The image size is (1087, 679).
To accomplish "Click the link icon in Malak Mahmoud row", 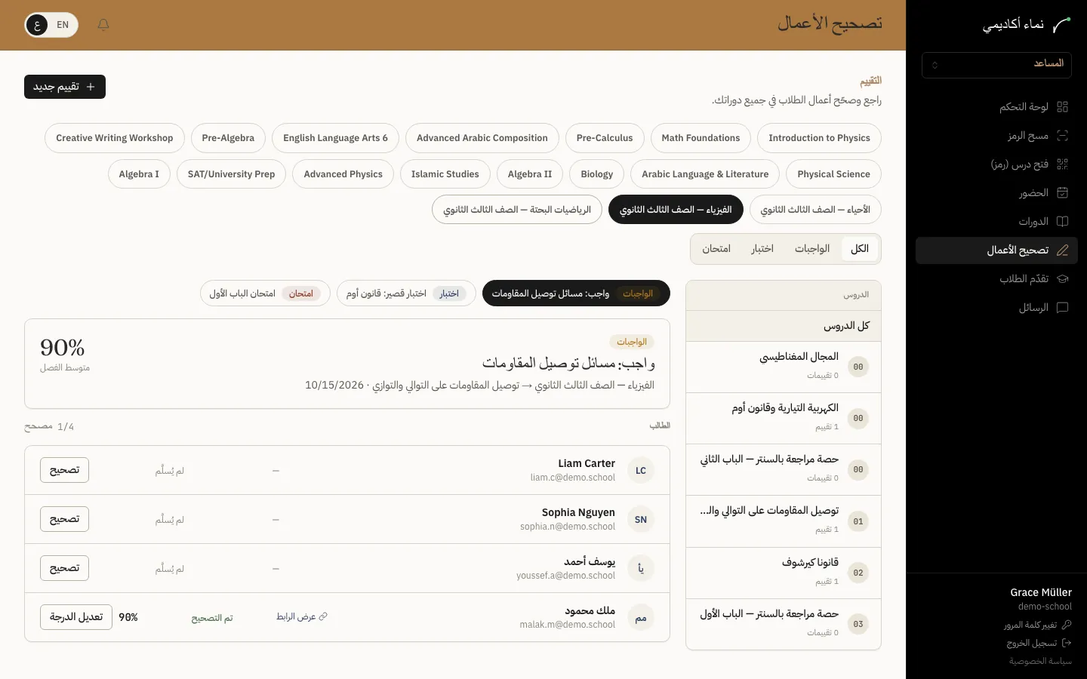I will [323, 617].
